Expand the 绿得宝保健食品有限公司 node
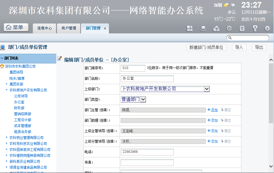 7,167
